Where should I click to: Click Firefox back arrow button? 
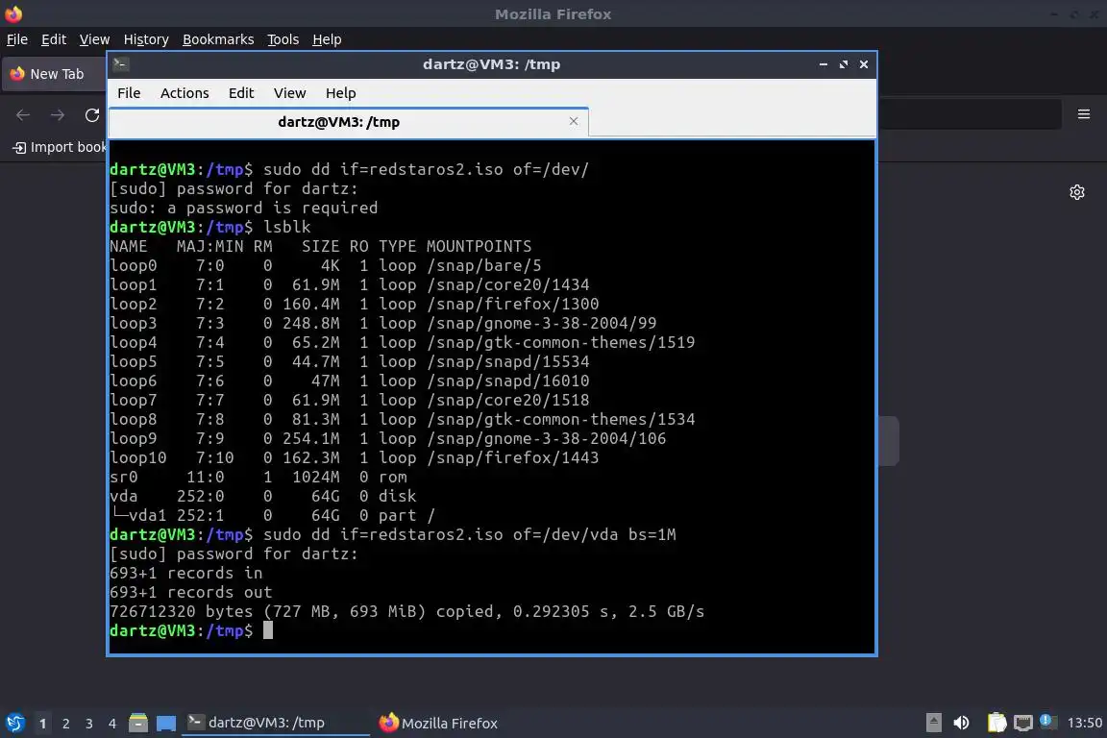coord(23,115)
